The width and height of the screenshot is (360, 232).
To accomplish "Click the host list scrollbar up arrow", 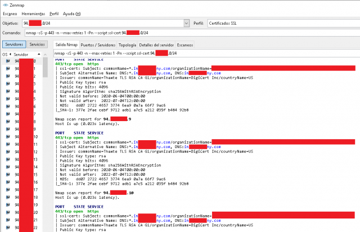I will (45, 55).
